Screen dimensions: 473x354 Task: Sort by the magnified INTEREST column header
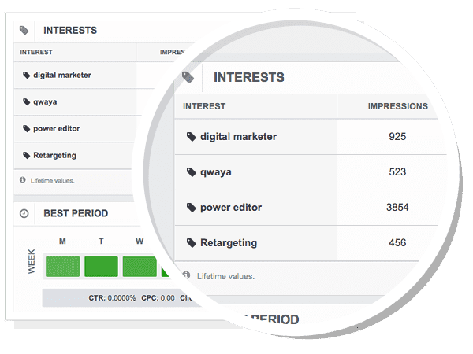[x=204, y=106]
